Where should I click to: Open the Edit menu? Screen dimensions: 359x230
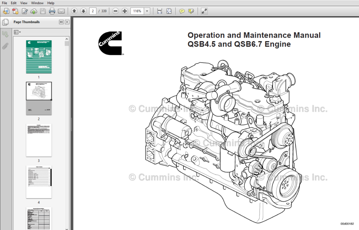point(14,3)
